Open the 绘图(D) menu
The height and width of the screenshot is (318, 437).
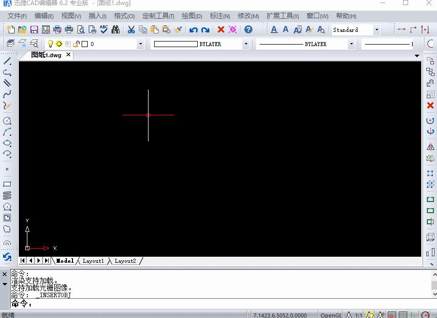(192, 16)
